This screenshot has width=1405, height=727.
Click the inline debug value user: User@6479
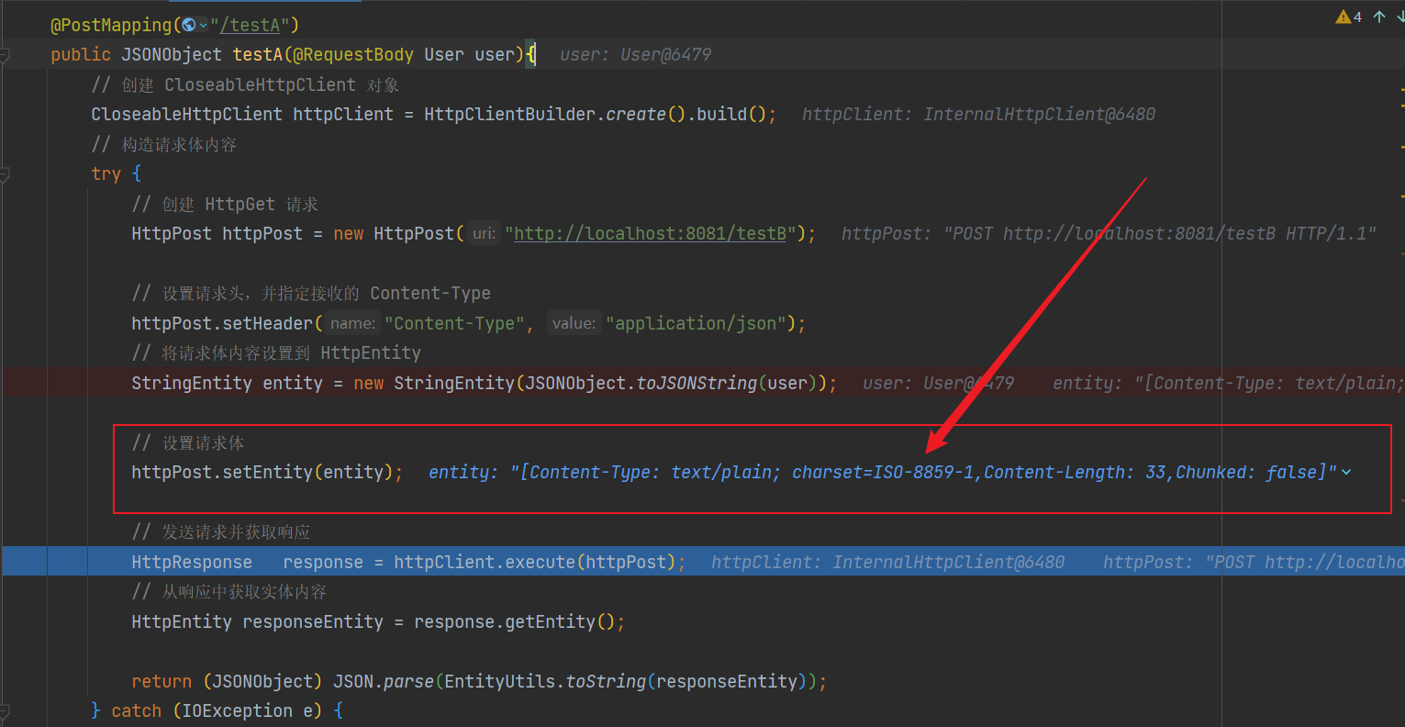(x=634, y=54)
